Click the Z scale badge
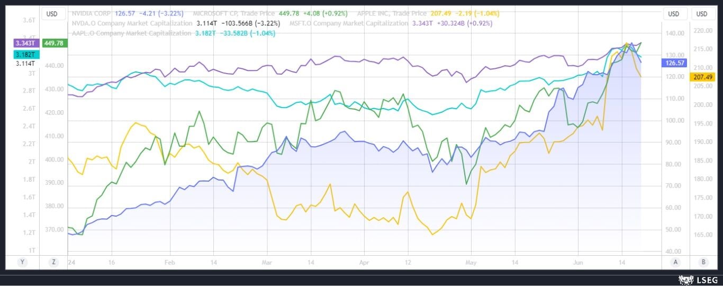 click(53, 262)
